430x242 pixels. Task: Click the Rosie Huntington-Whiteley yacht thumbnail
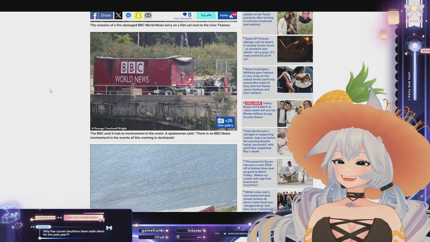[x=295, y=80]
